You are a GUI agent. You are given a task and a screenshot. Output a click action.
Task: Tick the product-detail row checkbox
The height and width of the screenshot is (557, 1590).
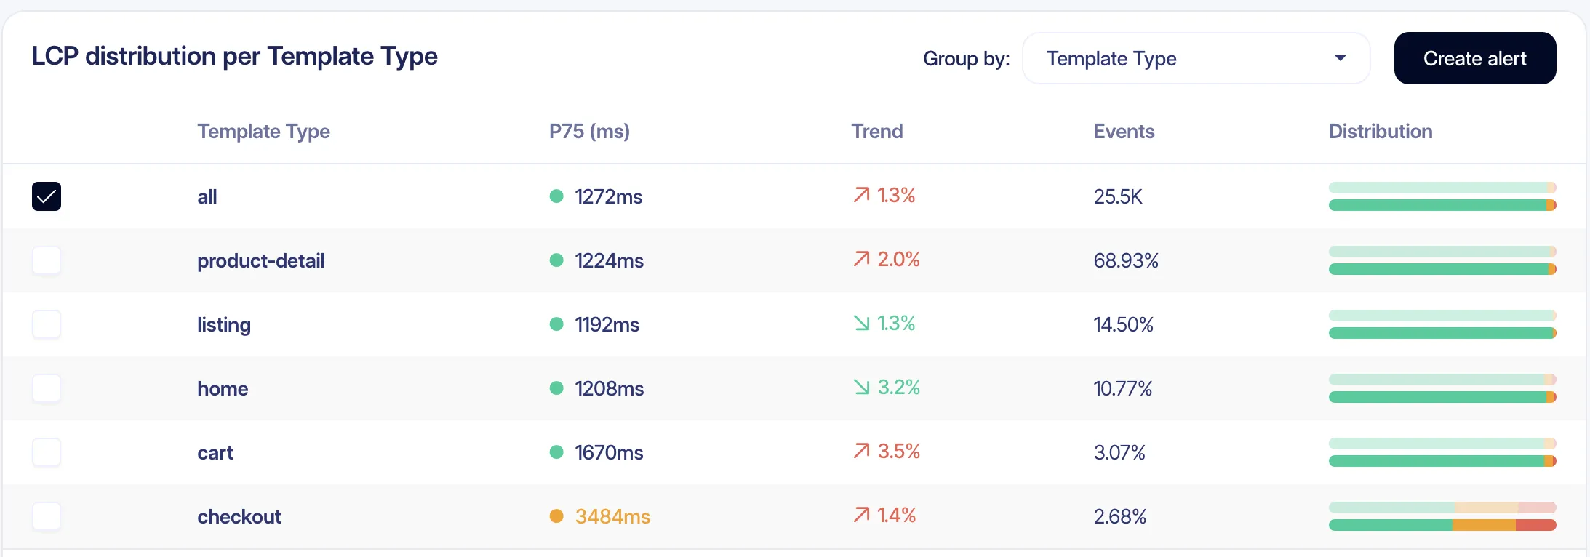click(47, 260)
